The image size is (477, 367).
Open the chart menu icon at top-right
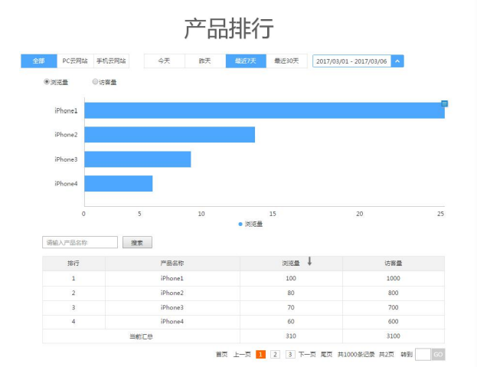(x=444, y=103)
